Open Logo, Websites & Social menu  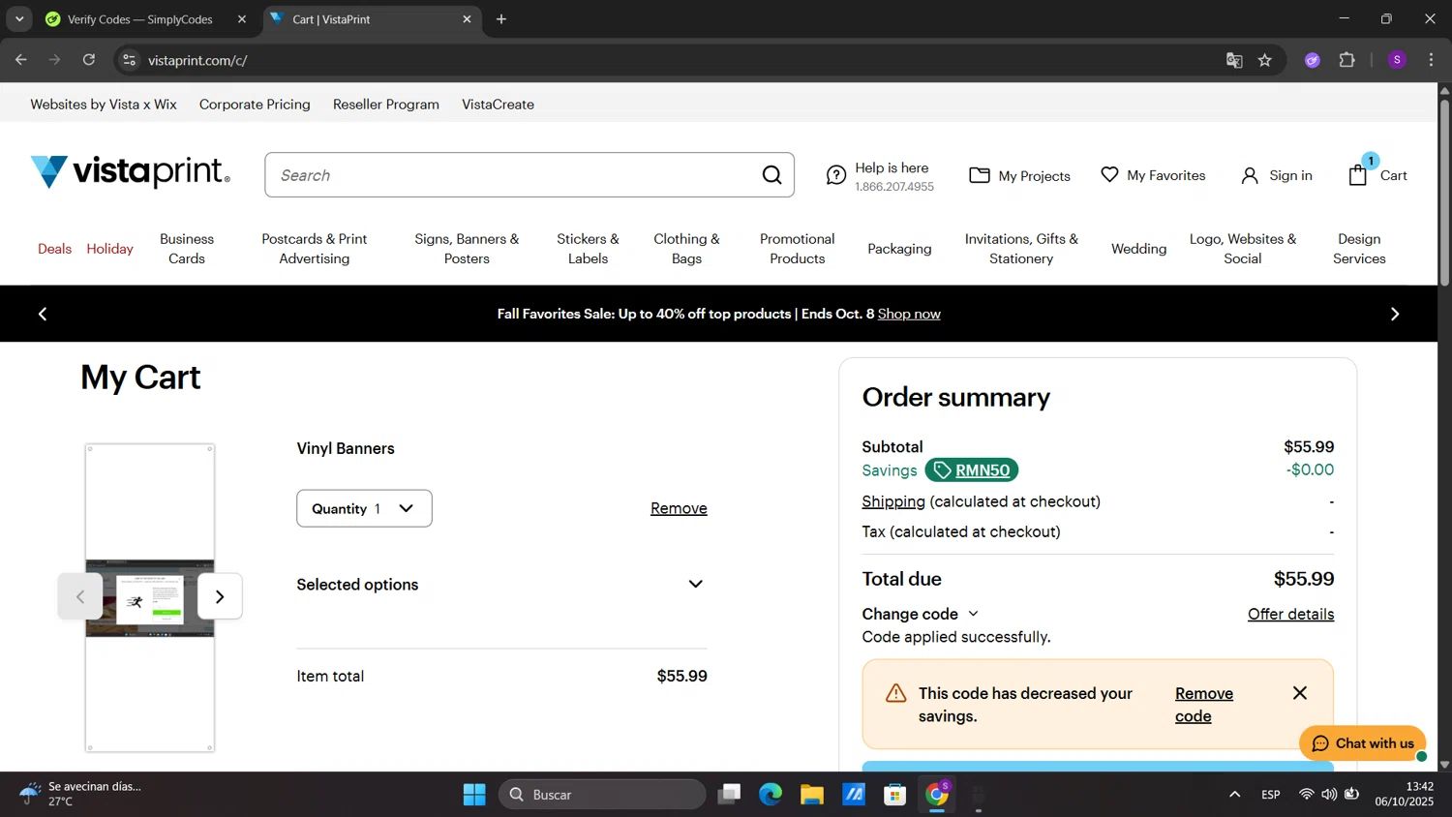[1243, 249]
